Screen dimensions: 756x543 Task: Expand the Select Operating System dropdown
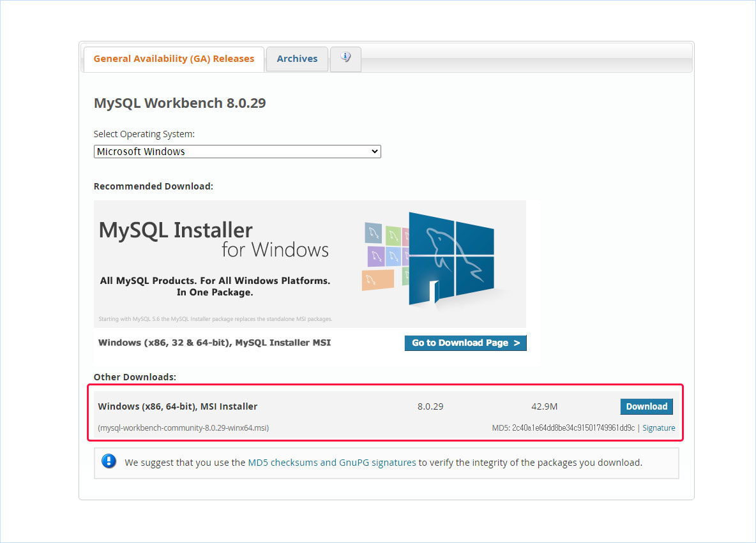[238, 151]
